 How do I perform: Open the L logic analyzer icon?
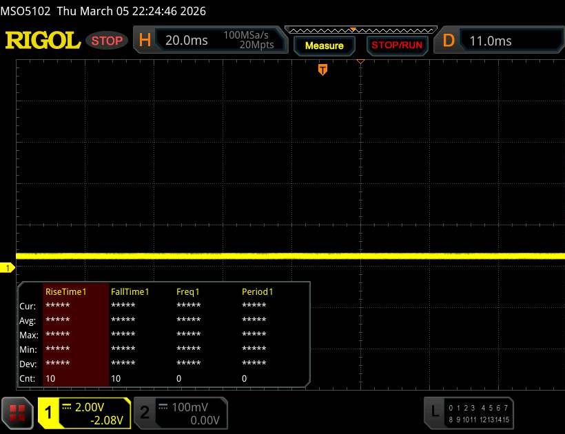pos(434,412)
